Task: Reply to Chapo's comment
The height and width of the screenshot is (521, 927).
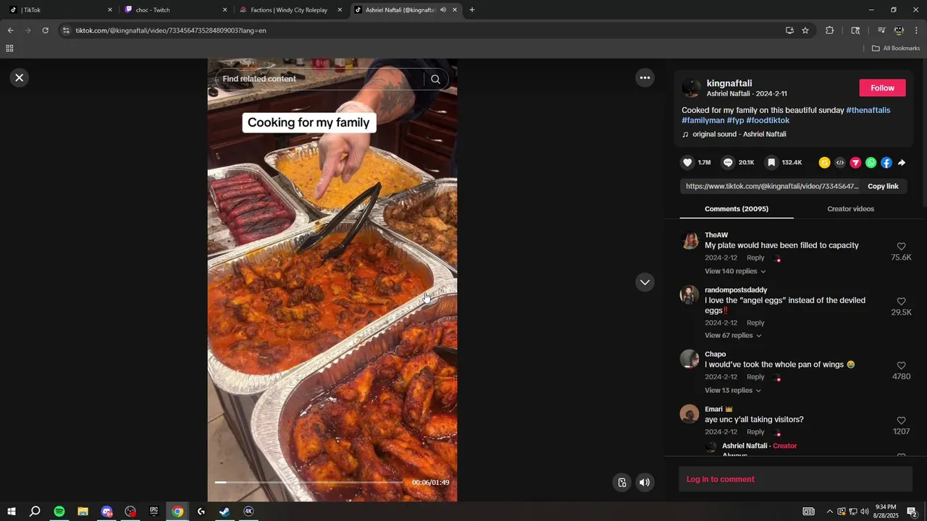Action: (x=755, y=377)
